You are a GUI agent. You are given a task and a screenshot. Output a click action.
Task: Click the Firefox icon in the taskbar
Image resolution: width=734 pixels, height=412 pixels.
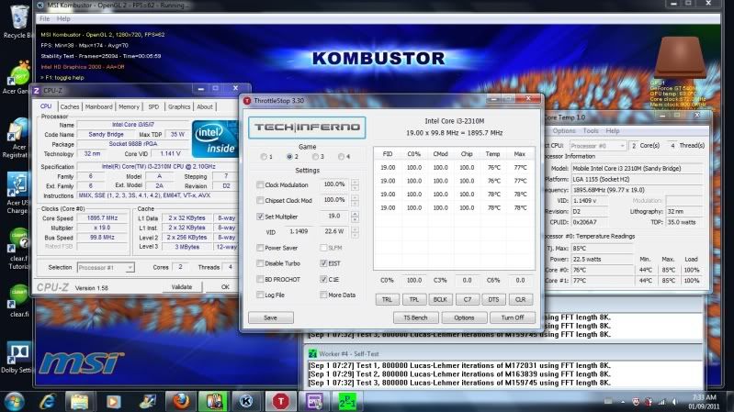[180, 400]
